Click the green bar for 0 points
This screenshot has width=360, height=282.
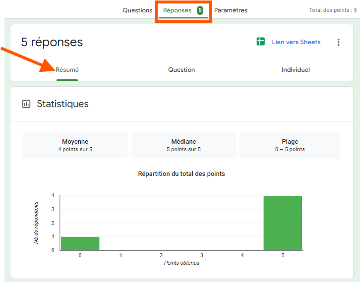[x=80, y=243]
